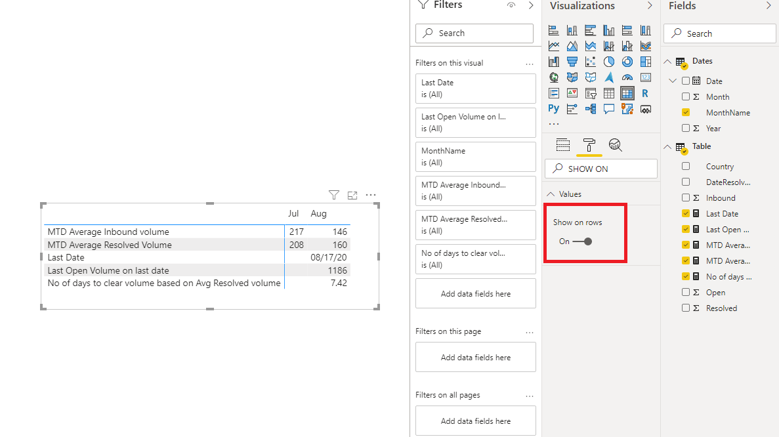779x437 pixels.
Task: Toggle the Filters pane eye icon
Action: click(511, 5)
